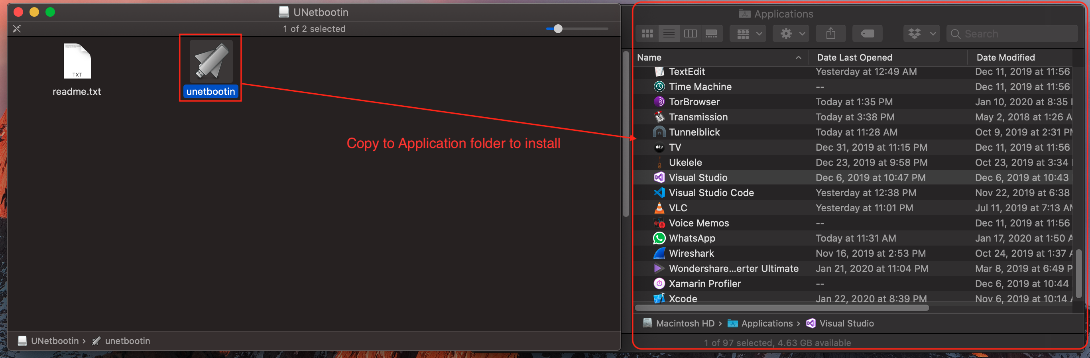Switch Applications window to gallery view
This screenshot has width=1090, height=358.
(x=712, y=33)
